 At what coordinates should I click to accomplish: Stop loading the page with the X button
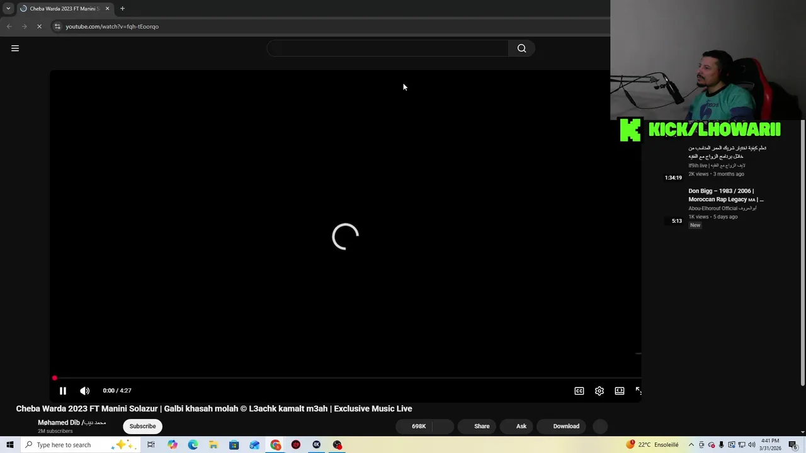39,26
